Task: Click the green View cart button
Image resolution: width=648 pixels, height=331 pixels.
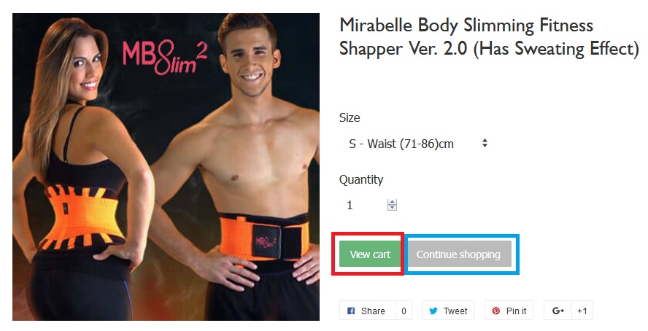Action: click(370, 254)
